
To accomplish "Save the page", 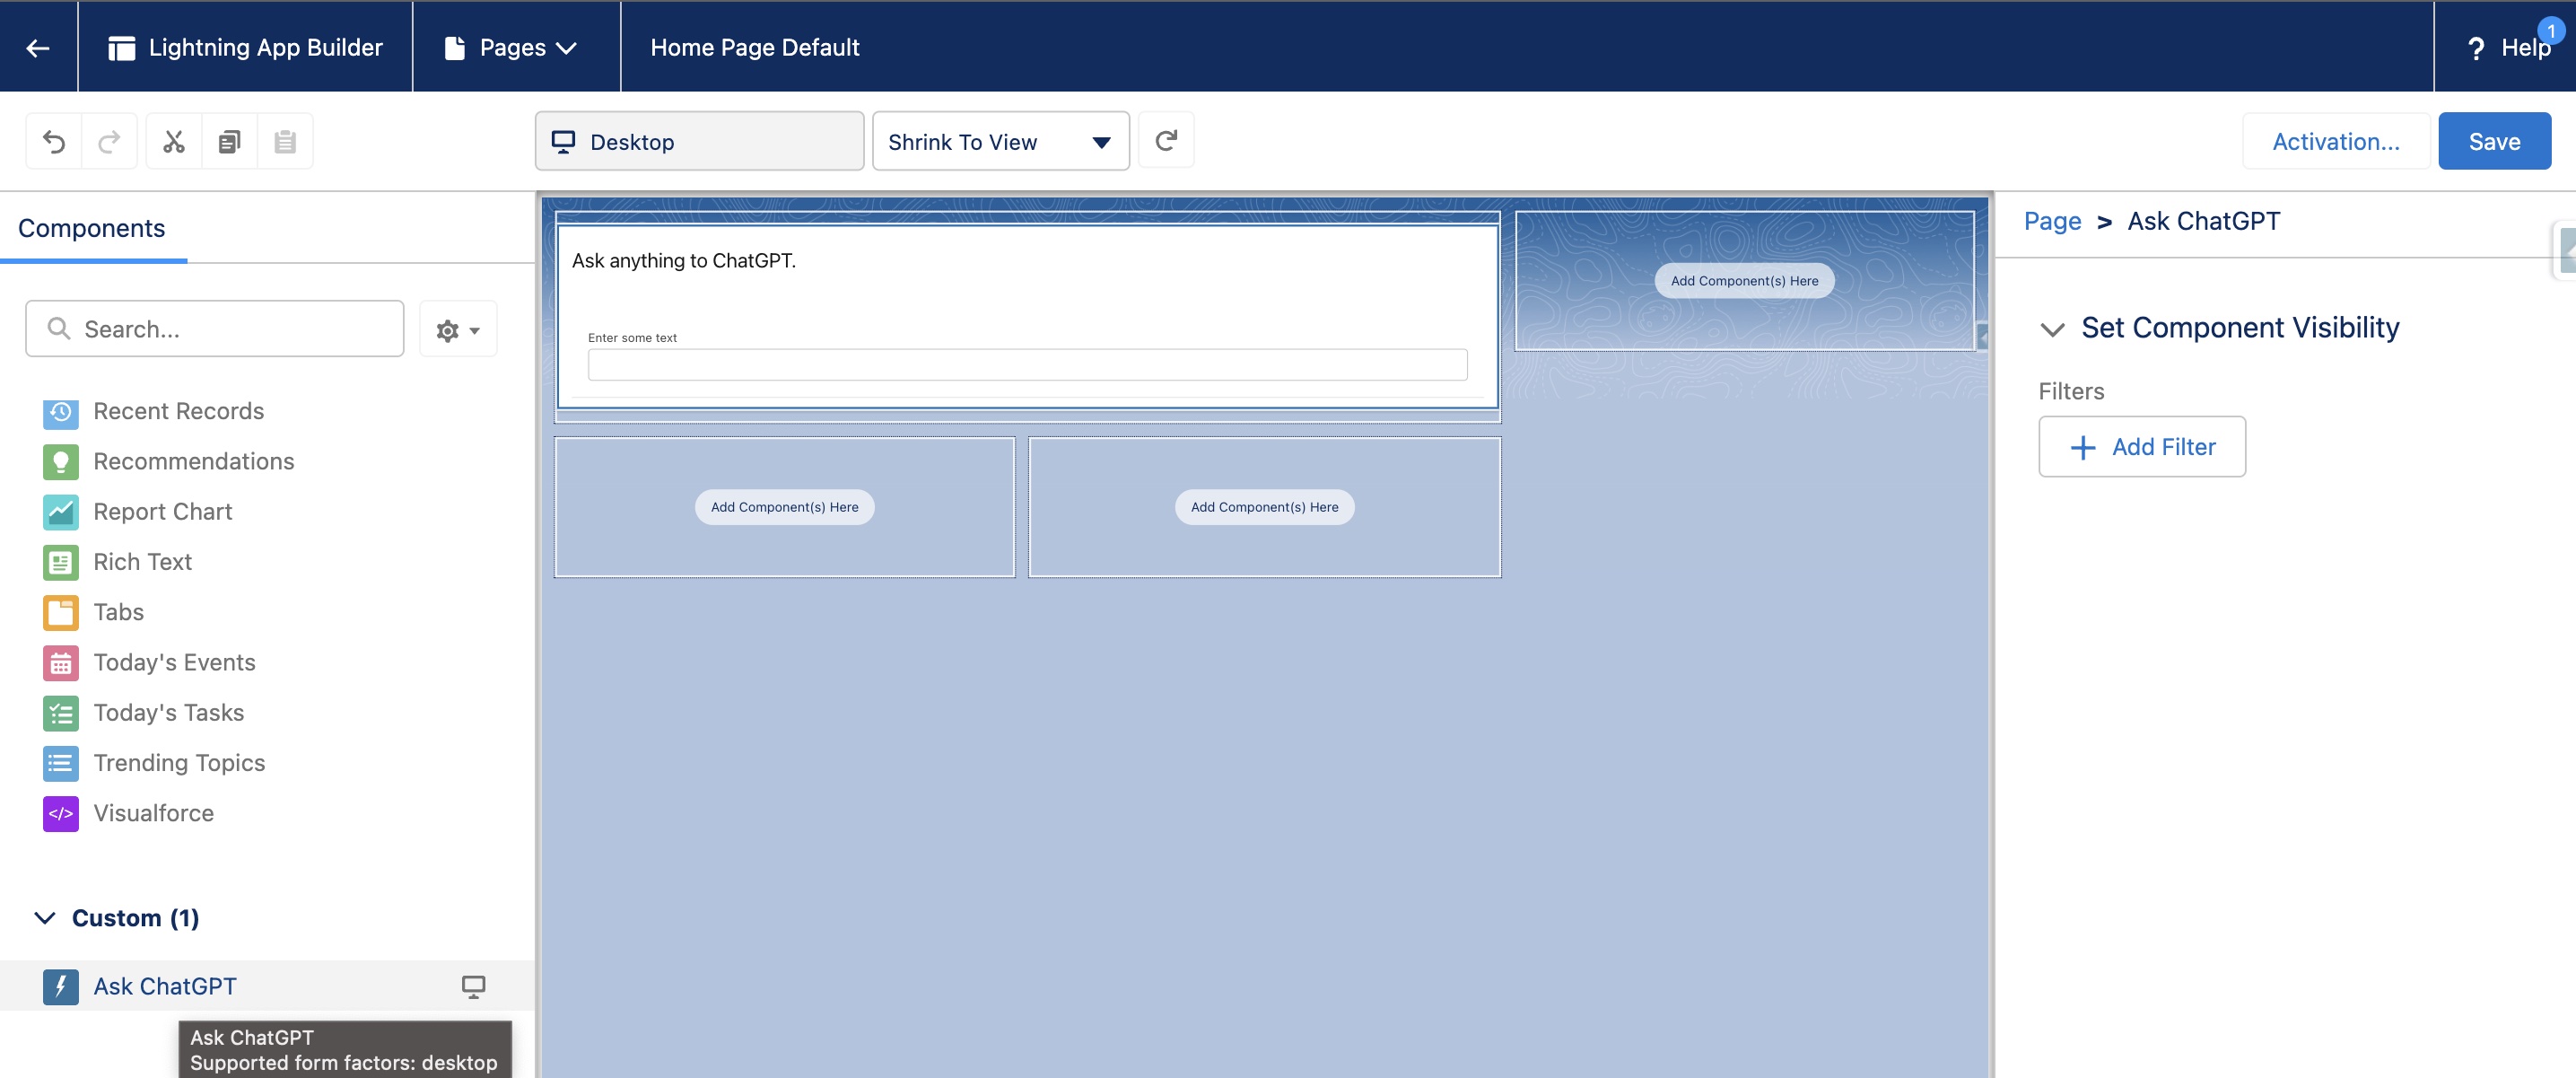I will coord(2494,141).
